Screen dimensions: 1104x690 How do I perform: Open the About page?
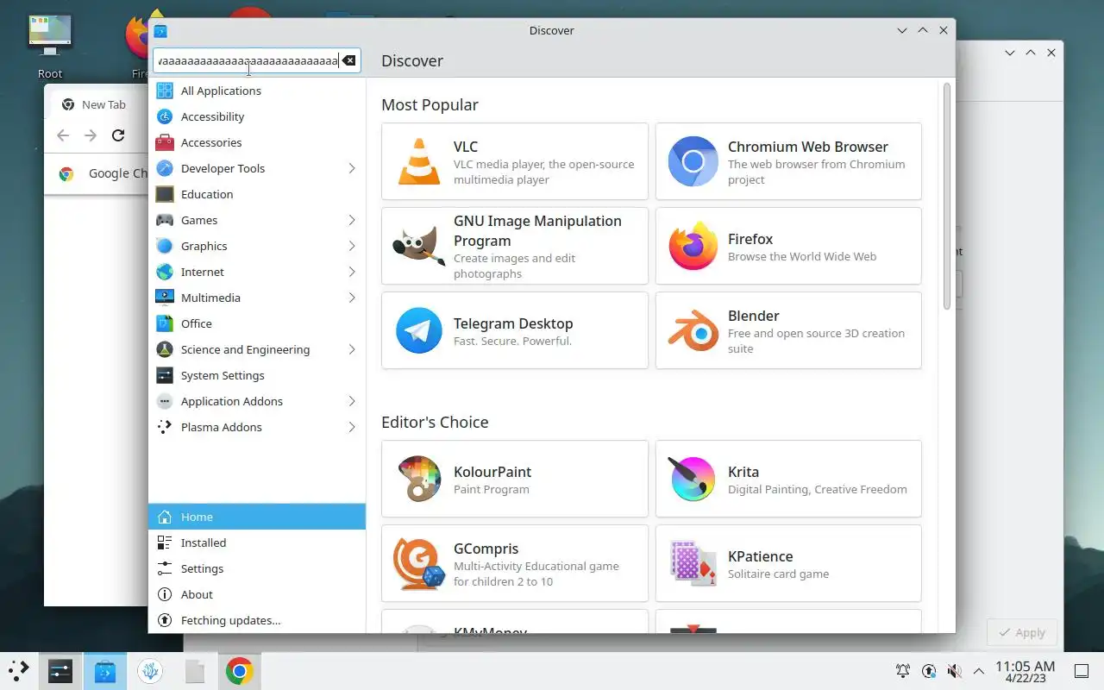click(x=257, y=594)
